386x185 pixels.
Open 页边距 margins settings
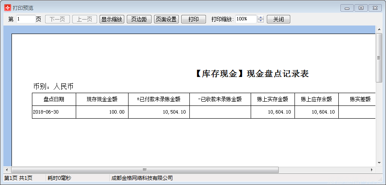click(139, 19)
